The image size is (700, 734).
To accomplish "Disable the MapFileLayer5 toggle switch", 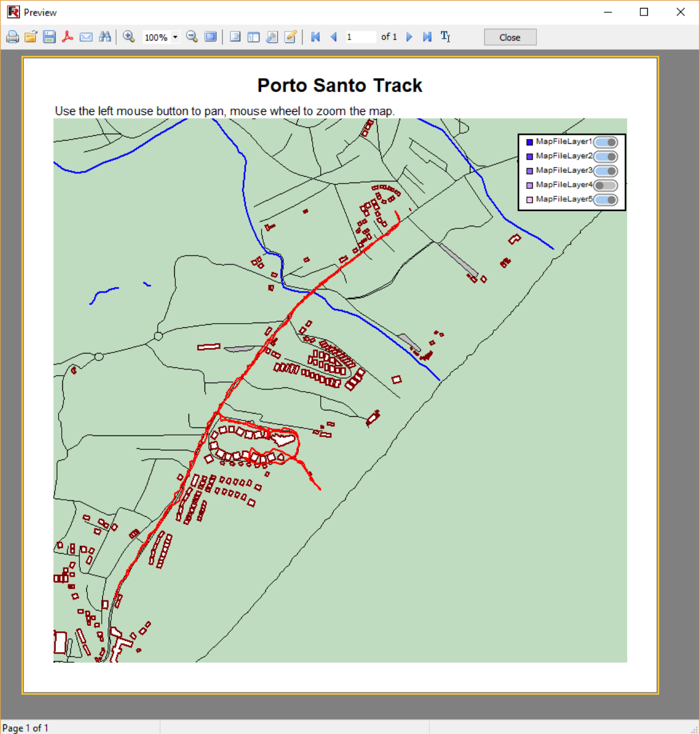I will (606, 200).
